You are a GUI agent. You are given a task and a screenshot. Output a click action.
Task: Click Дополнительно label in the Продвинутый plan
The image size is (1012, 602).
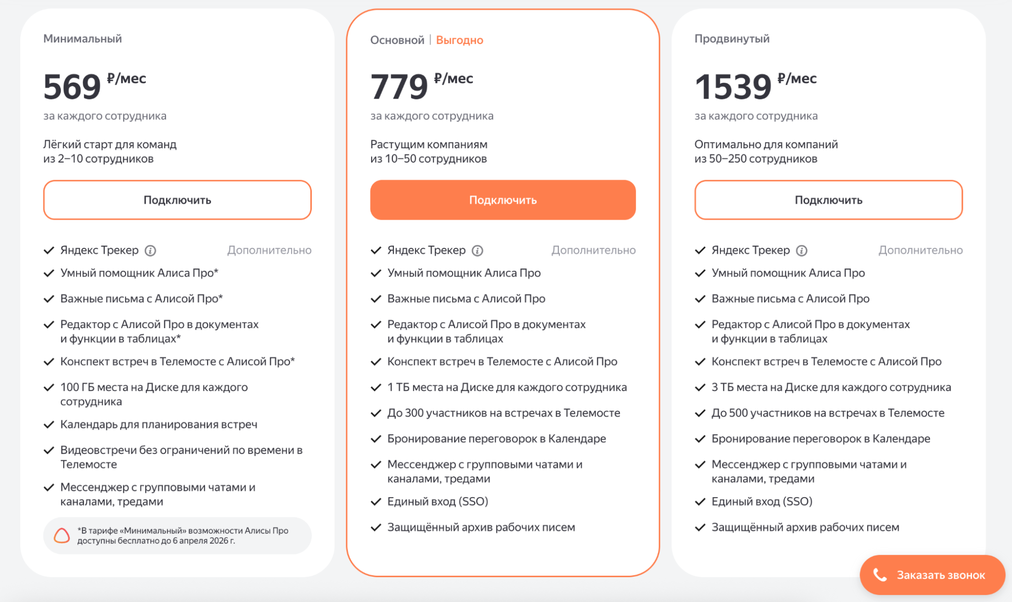(920, 250)
